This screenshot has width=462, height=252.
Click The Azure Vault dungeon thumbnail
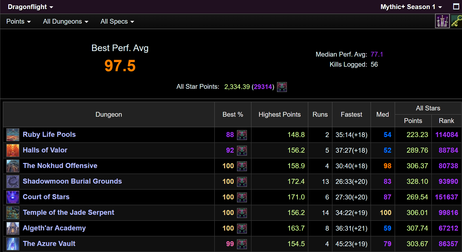pyautogui.click(x=13, y=244)
